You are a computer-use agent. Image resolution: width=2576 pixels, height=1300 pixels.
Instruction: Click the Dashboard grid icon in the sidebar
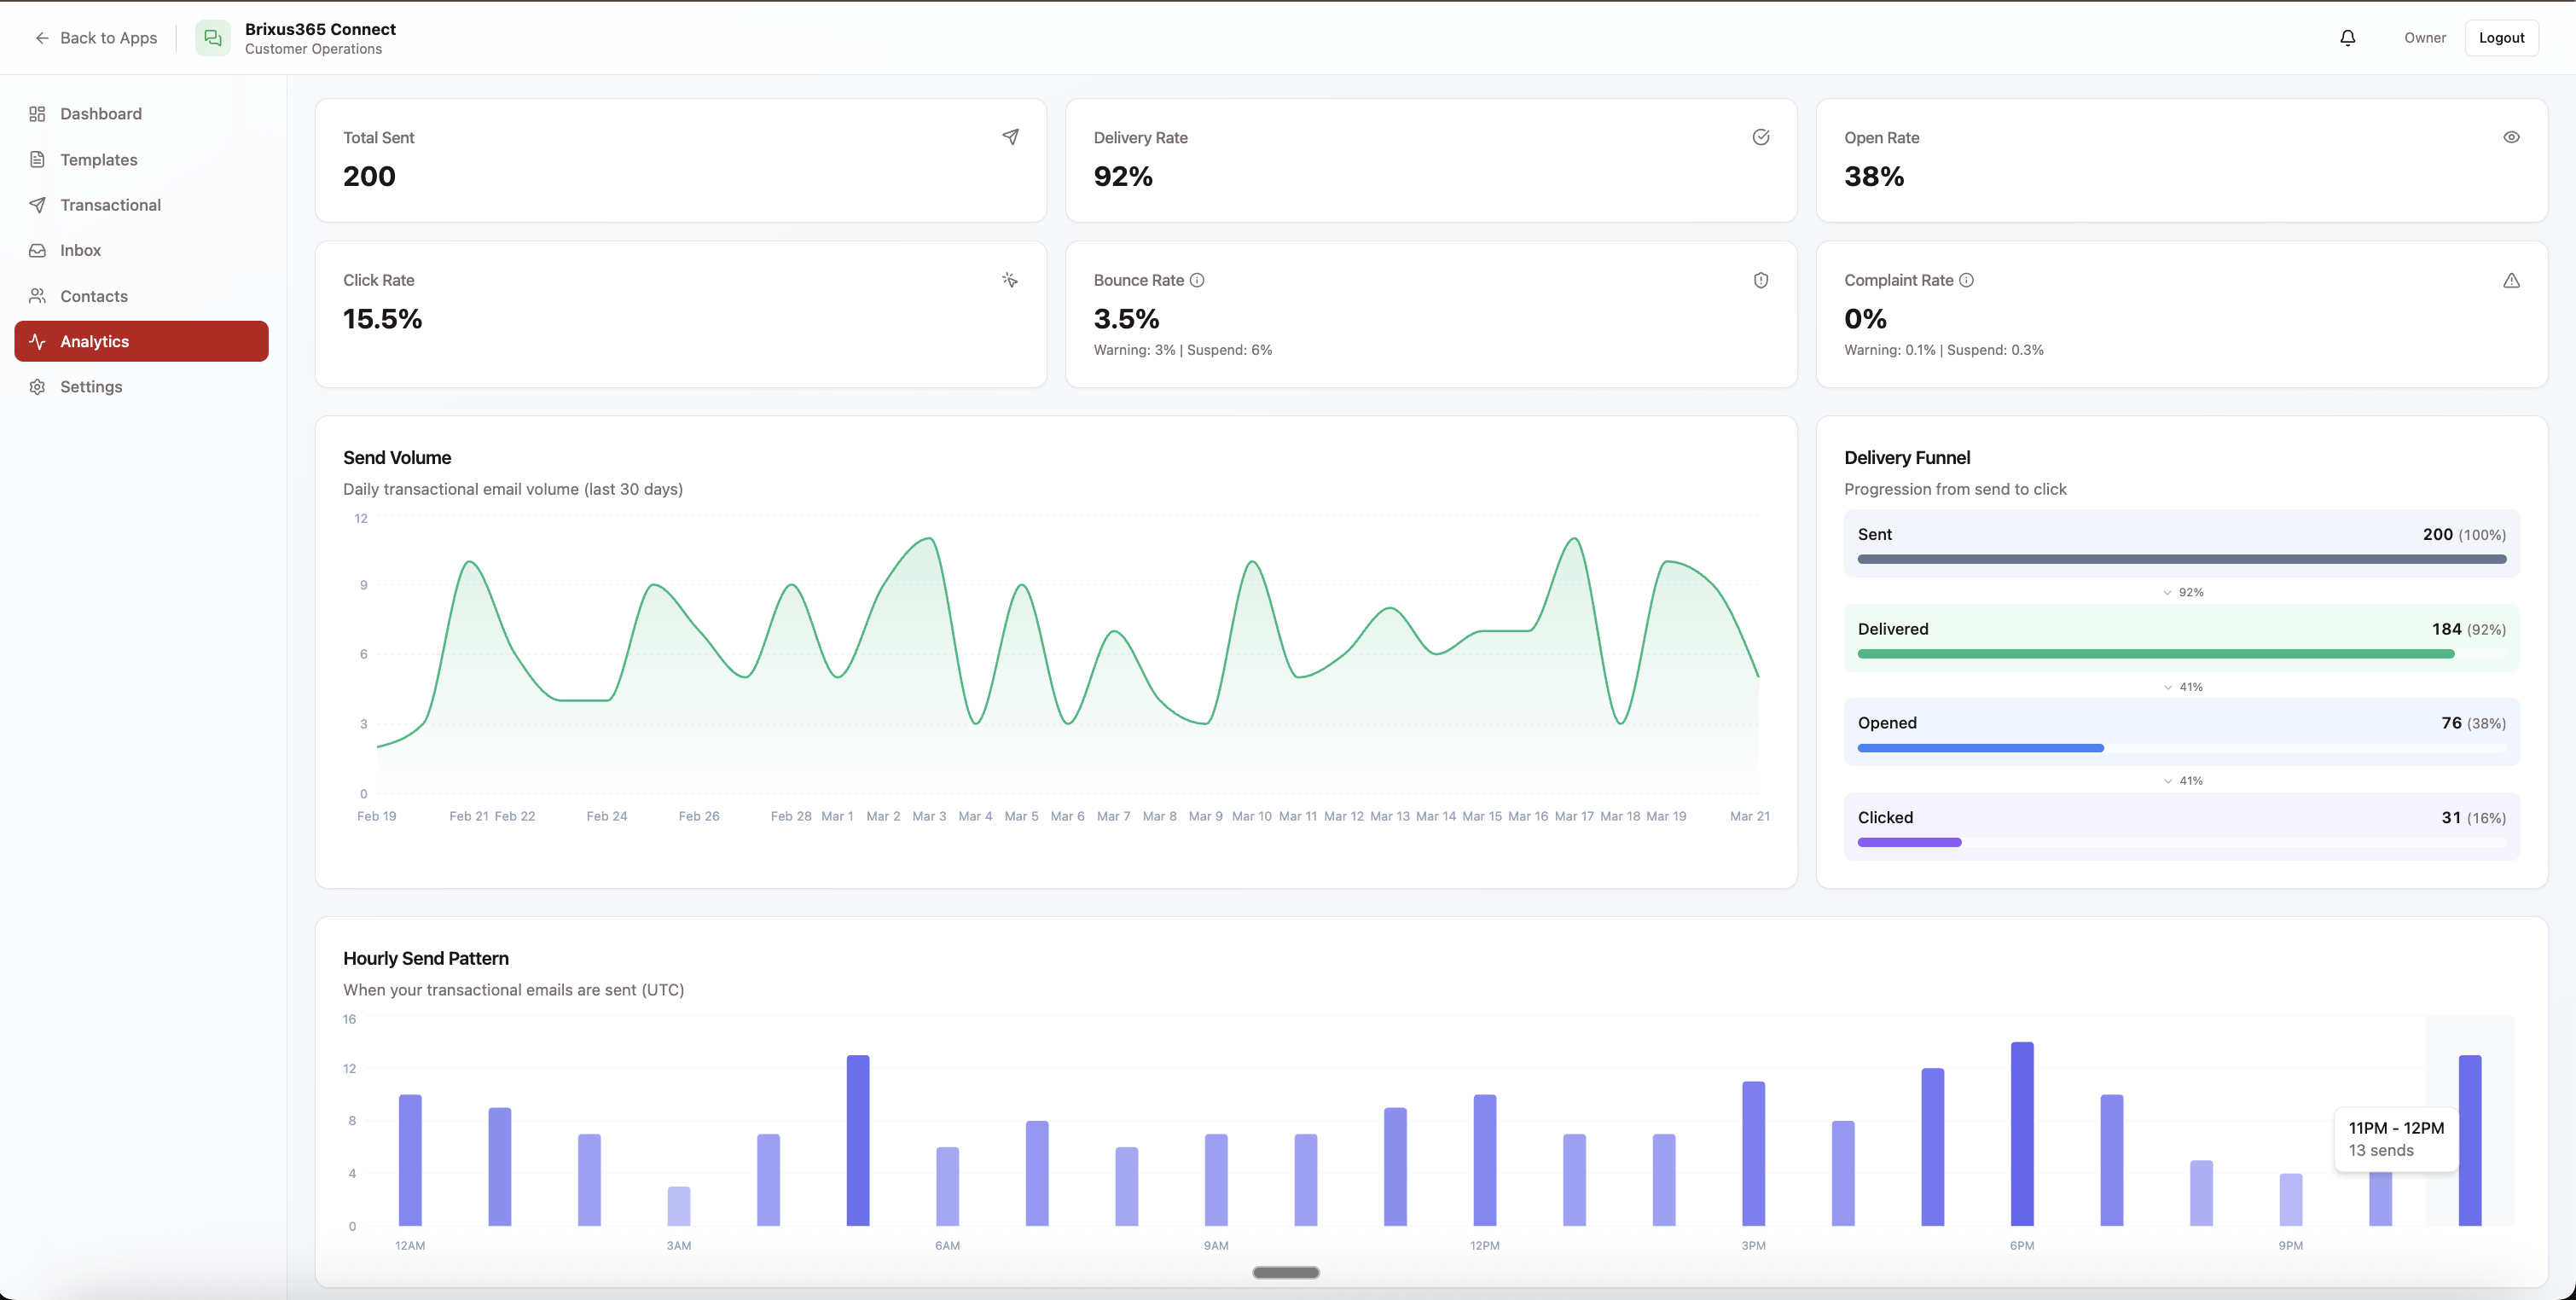(37, 114)
